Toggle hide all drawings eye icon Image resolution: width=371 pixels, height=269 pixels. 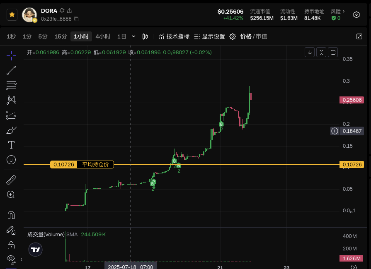(x=11, y=259)
